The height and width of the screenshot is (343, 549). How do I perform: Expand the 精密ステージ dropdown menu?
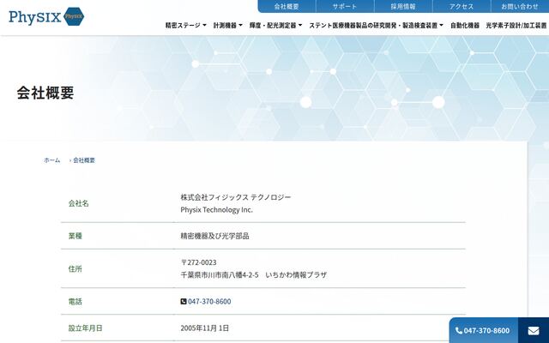coord(185,25)
